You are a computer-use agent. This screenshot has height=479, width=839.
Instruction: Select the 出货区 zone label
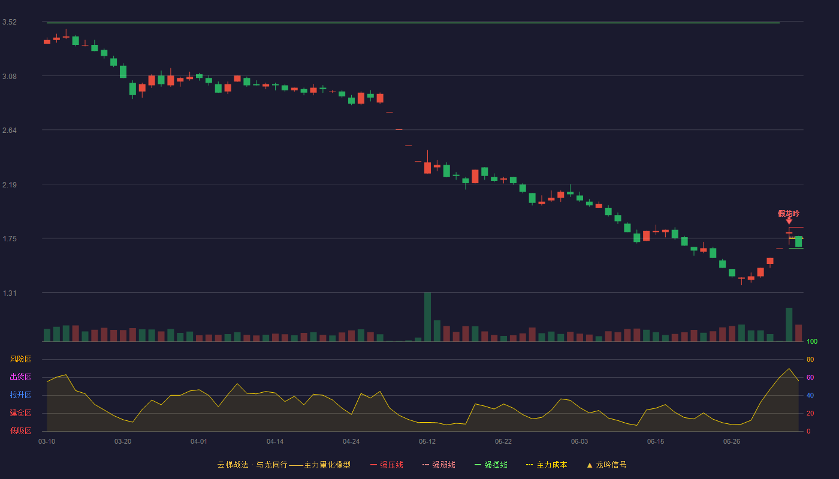tap(20, 377)
